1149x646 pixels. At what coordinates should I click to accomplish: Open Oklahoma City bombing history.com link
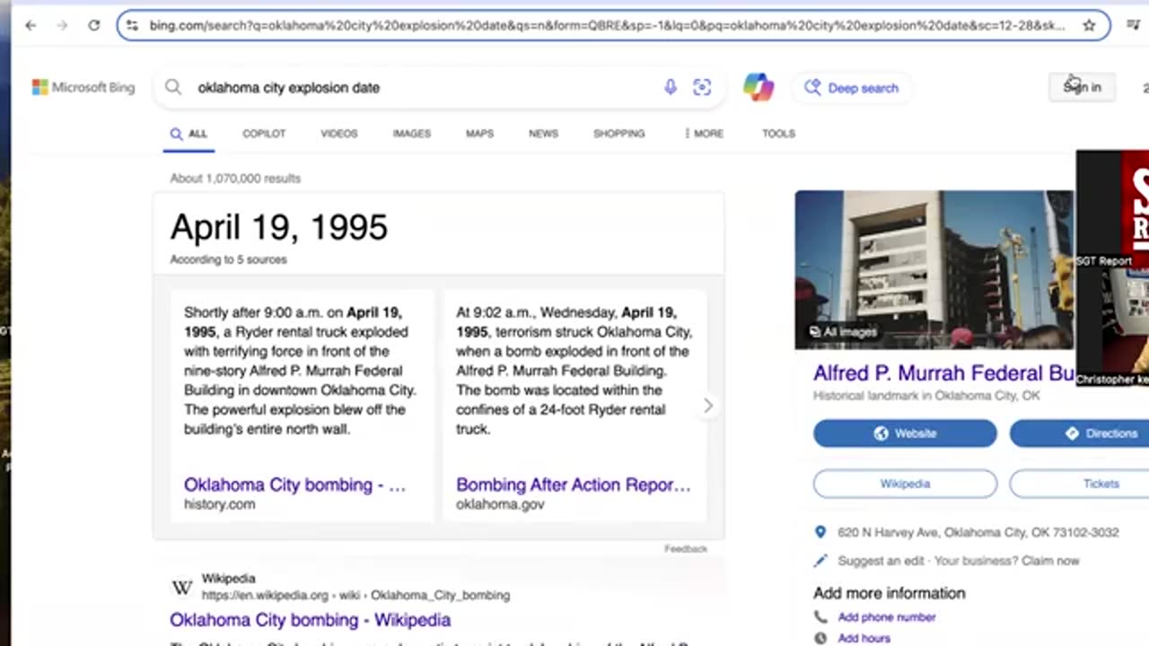point(294,484)
